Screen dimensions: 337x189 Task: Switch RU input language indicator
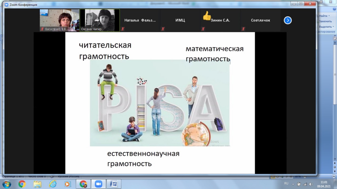[x=286, y=183]
